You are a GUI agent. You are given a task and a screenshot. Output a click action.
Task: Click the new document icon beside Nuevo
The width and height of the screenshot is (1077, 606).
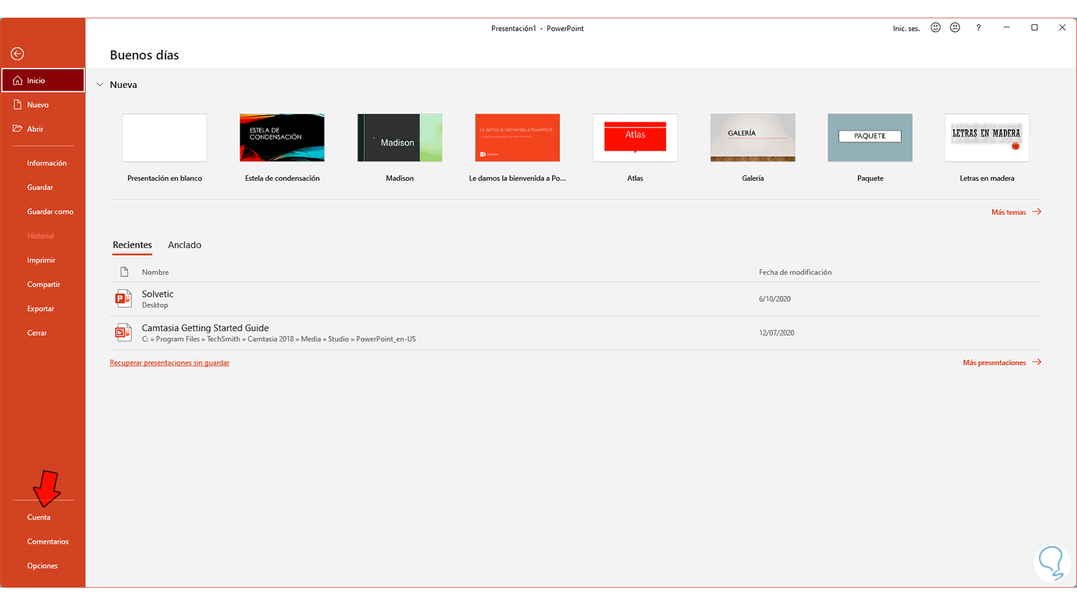(18, 104)
